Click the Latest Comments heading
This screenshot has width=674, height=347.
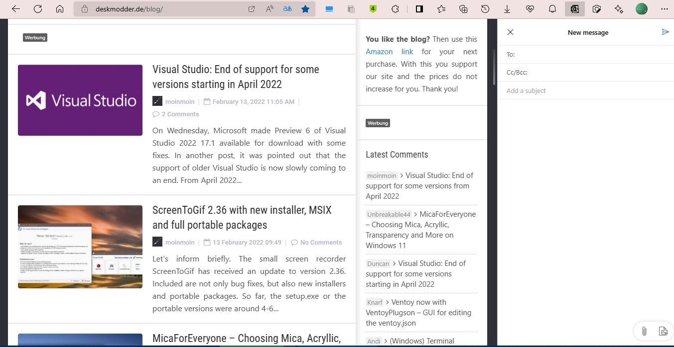point(397,155)
